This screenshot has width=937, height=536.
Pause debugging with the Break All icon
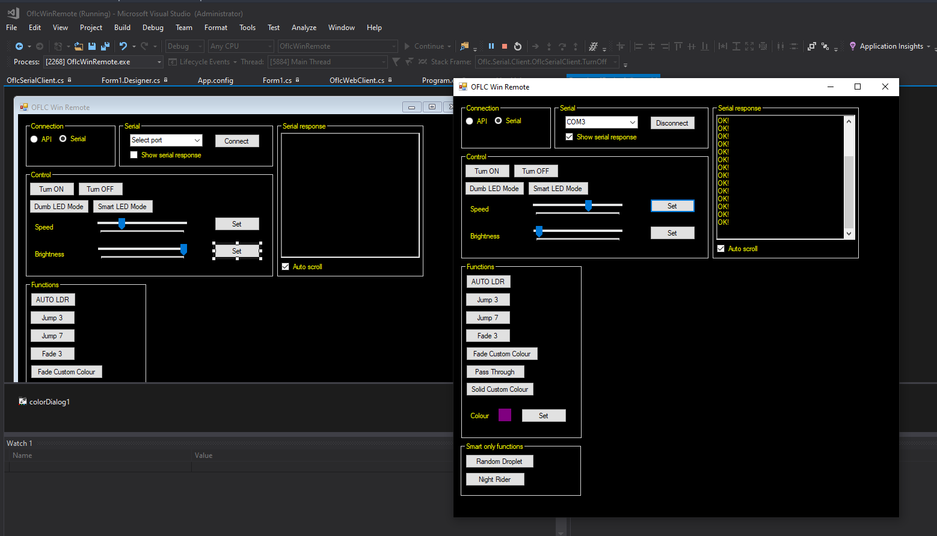tap(491, 46)
